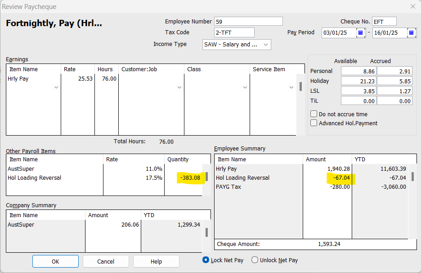Select AustSuper in Other Payroll Items
Image resolution: width=421 pixels, height=273 pixels.
click(21, 169)
